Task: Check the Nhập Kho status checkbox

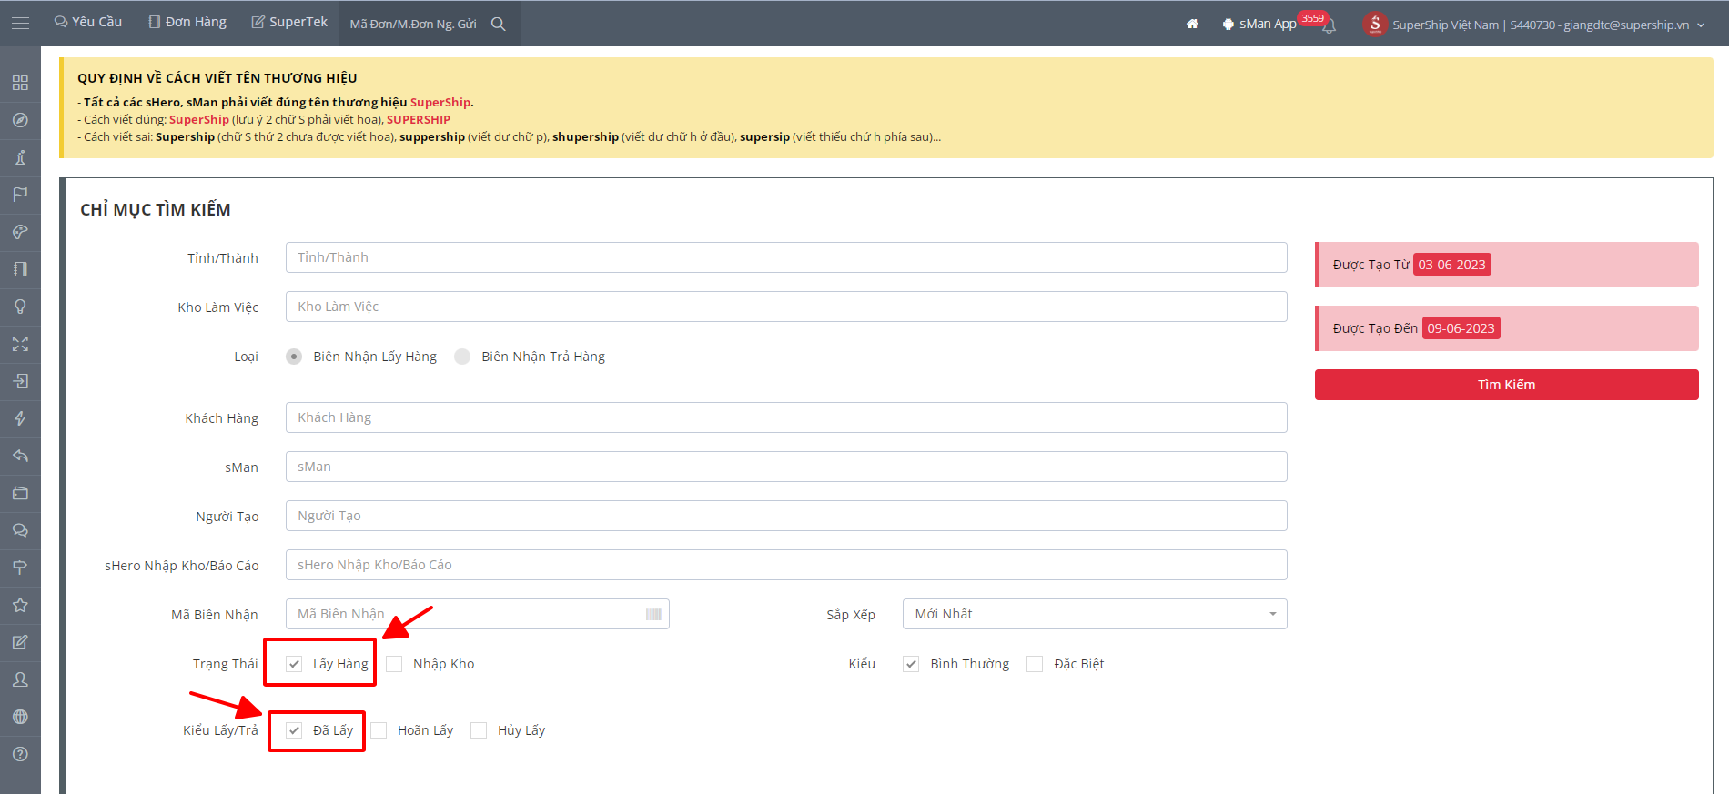Action: (x=394, y=664)
